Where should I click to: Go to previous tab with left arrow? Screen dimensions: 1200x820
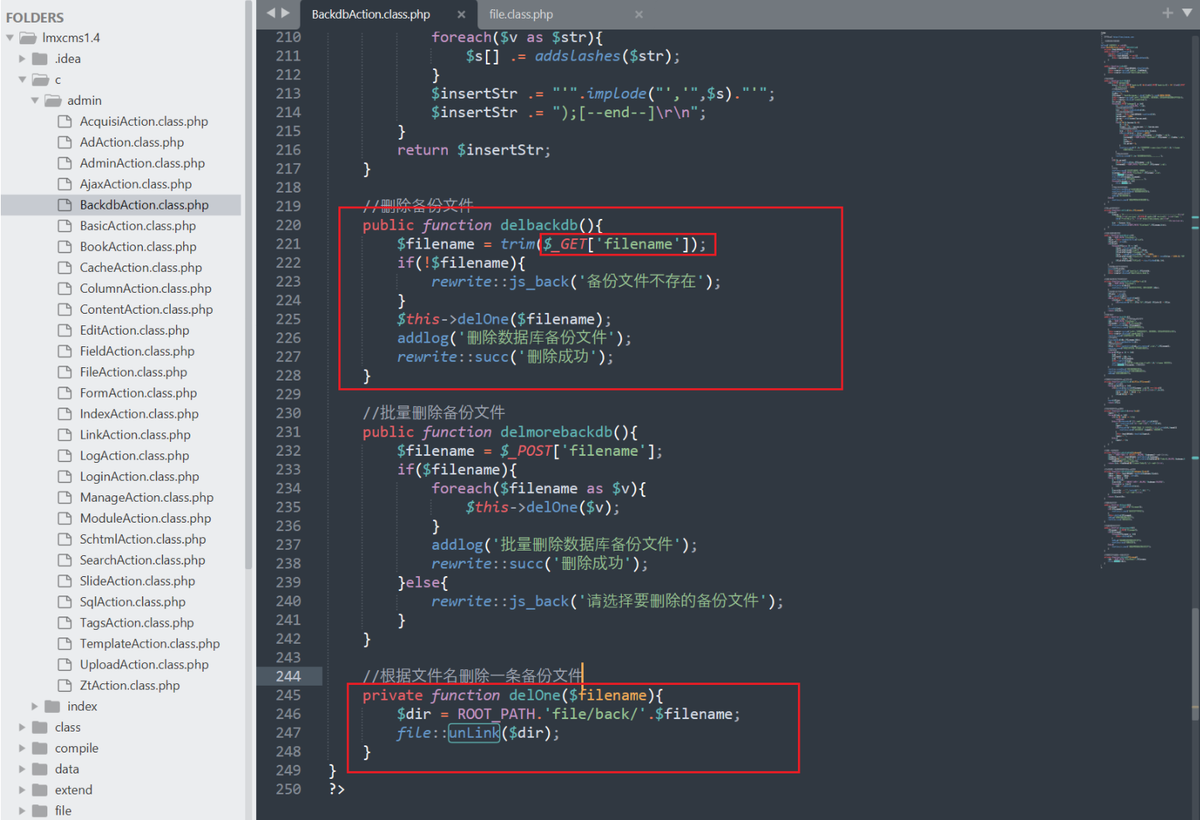pos(271,12)
